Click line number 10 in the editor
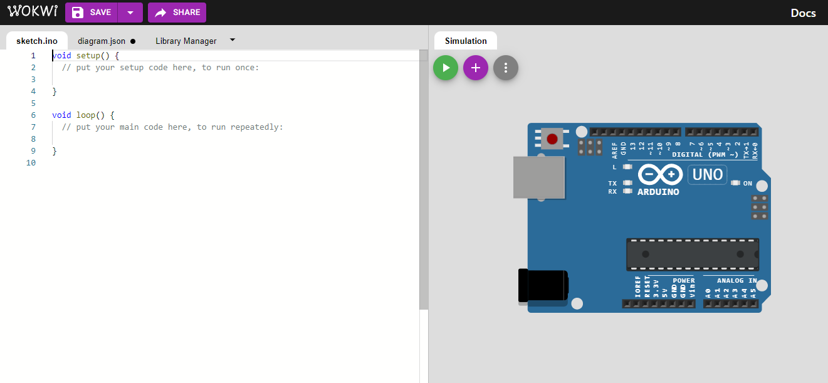Image resolution: width=828 pixels, height=383 pixels. (x=31, y=162)
